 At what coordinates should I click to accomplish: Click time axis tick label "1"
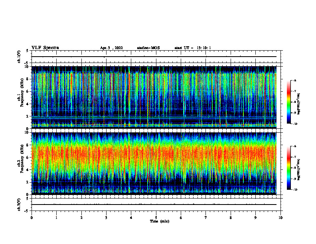(56, 218)
